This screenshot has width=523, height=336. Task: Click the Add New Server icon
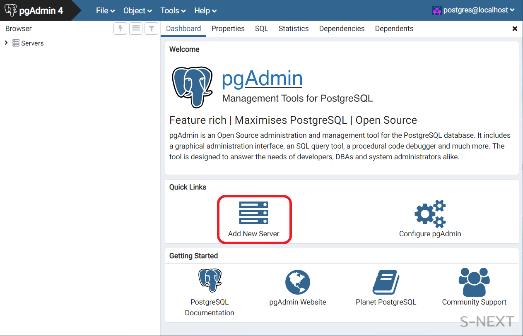pos(253,213)
